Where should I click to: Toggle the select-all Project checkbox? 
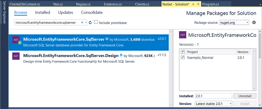point(183,52)
